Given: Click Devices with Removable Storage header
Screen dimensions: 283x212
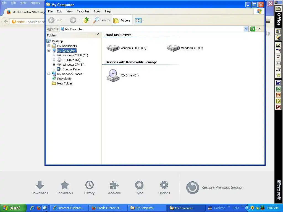Looking at the screenshot, I should point(131,62).
